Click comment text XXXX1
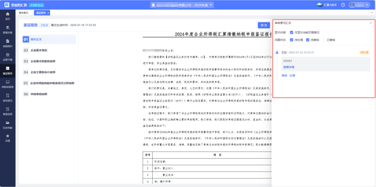 (288, 61)
